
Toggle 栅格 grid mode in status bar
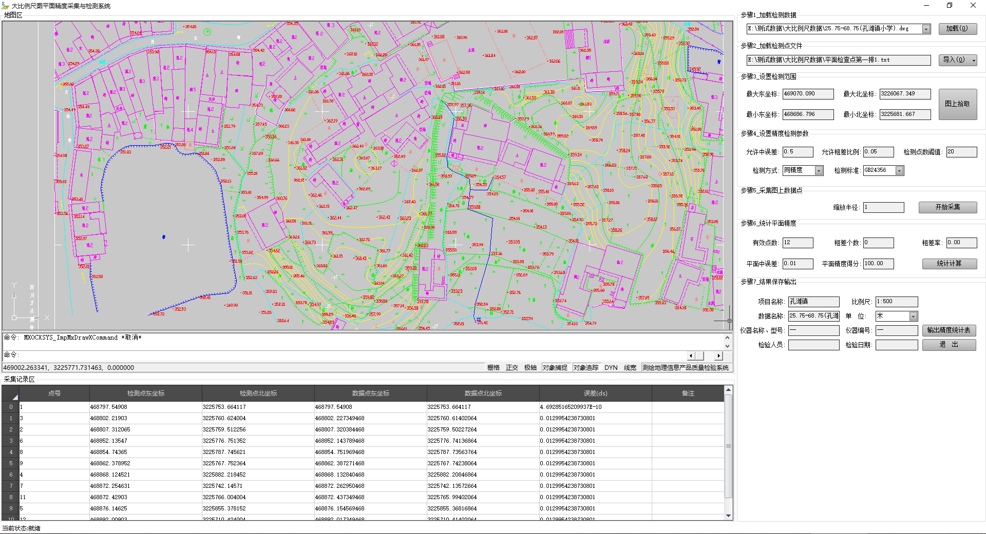(493, 368)
